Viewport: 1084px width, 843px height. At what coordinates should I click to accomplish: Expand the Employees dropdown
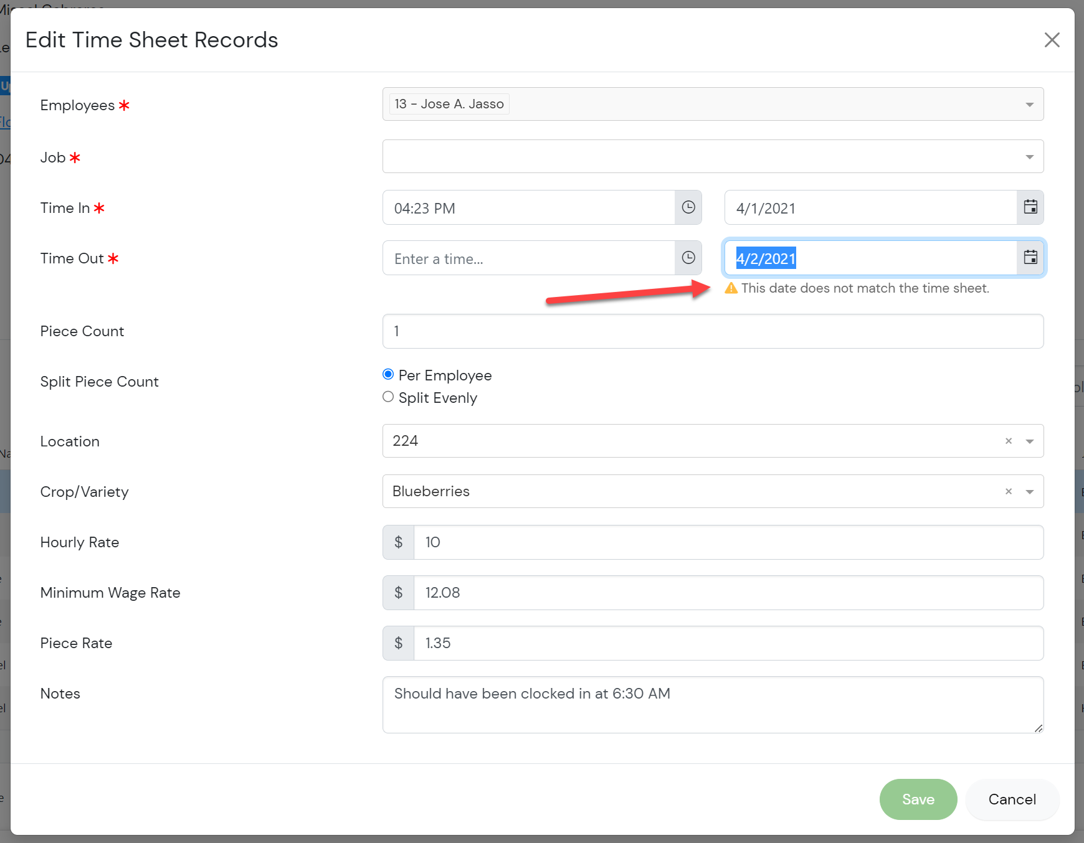coord(1029,105)
